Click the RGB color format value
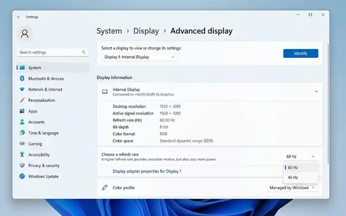 [163, 134]
